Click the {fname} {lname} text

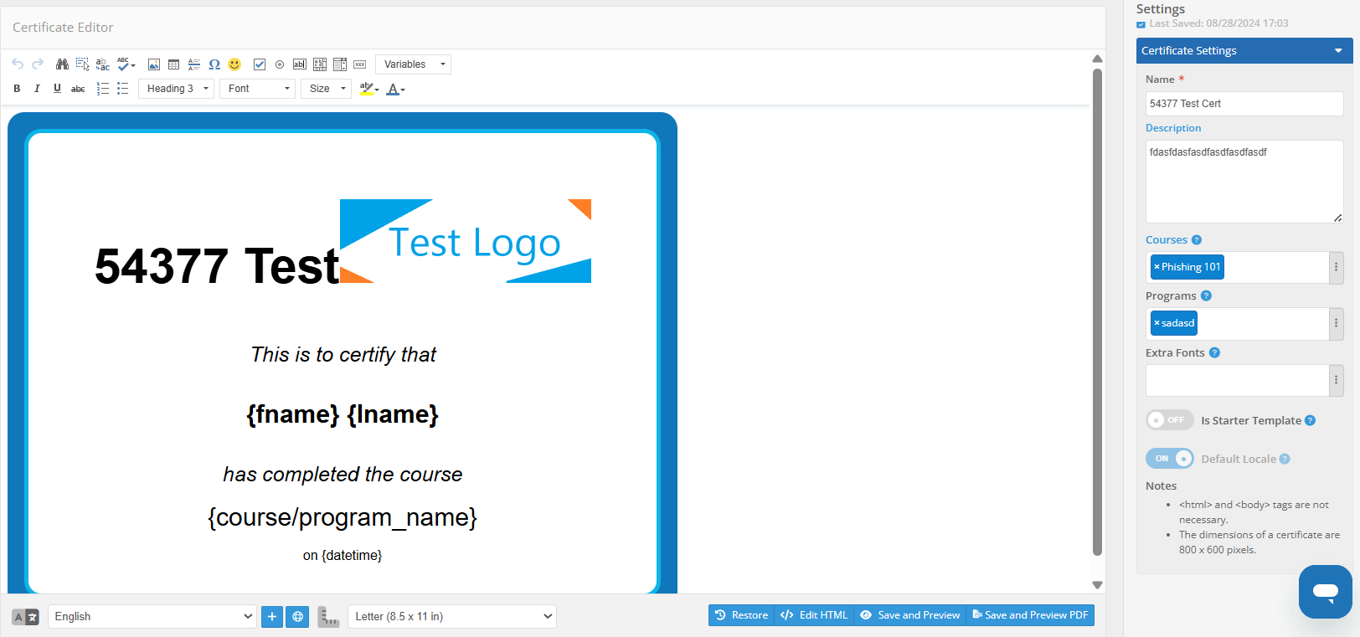(x=343, y=414)
